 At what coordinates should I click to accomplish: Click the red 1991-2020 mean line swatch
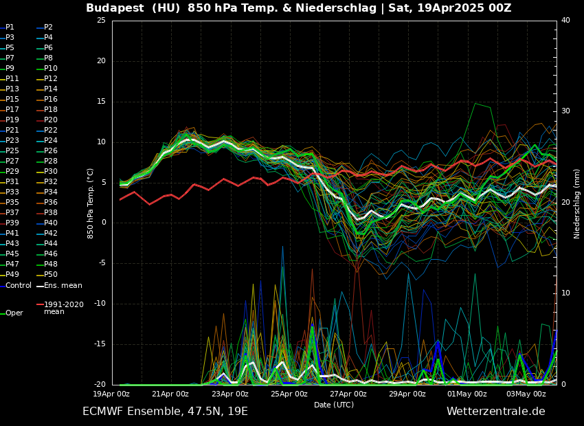[x=40, y=304]
